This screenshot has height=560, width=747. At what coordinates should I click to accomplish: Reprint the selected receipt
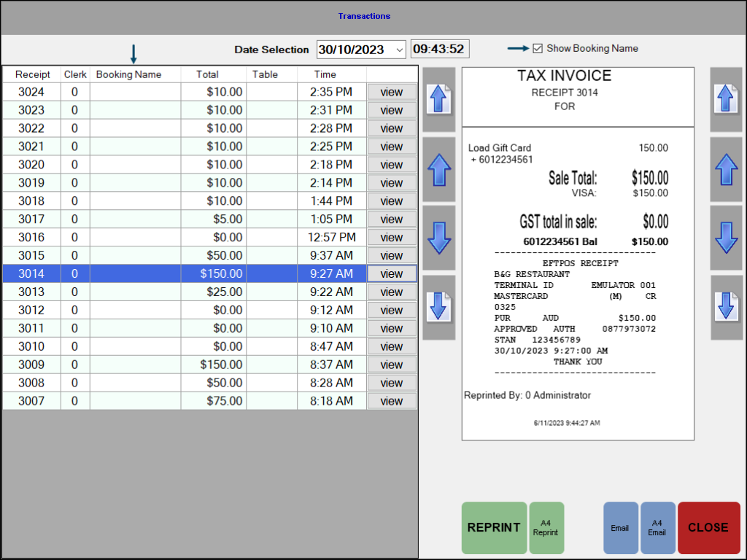pos(494,528)
